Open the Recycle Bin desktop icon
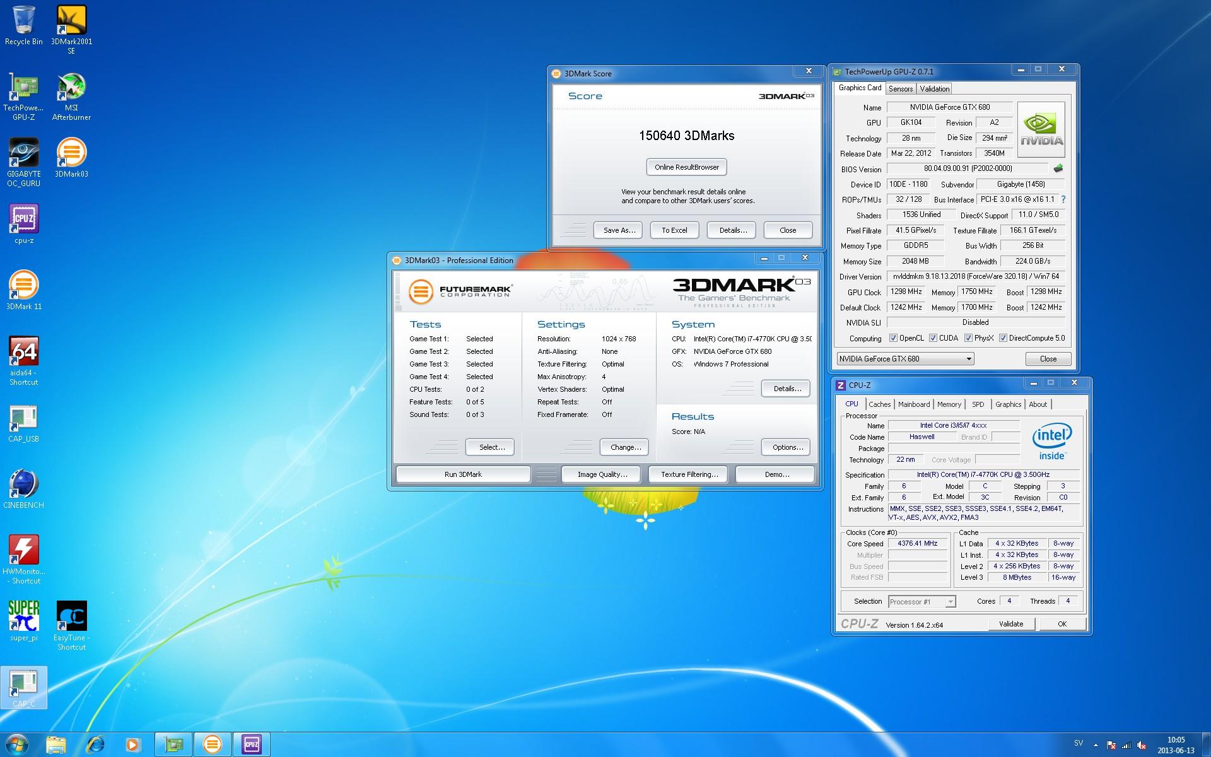 coord(24,25)
